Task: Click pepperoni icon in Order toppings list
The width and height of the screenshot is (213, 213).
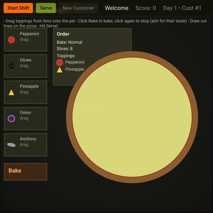Action: tap(60, 62)
